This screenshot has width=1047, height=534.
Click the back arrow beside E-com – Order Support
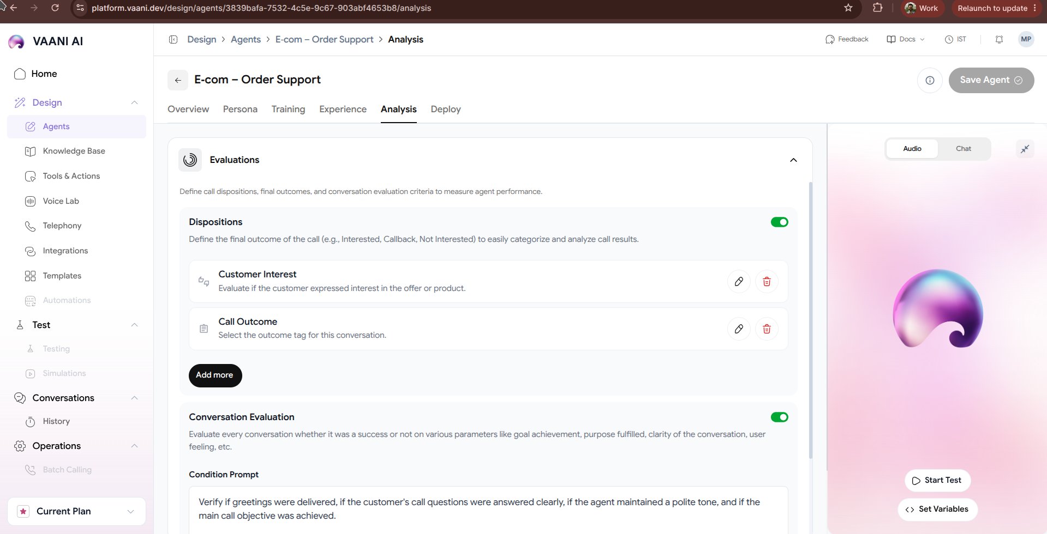coord(178,80)
